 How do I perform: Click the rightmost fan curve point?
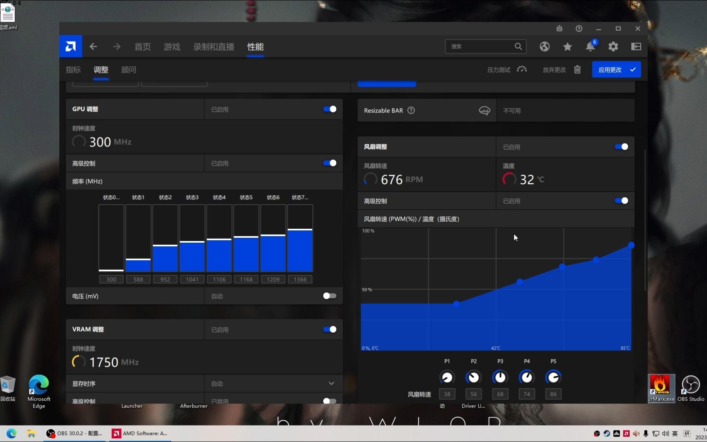(x=631, y=245)
